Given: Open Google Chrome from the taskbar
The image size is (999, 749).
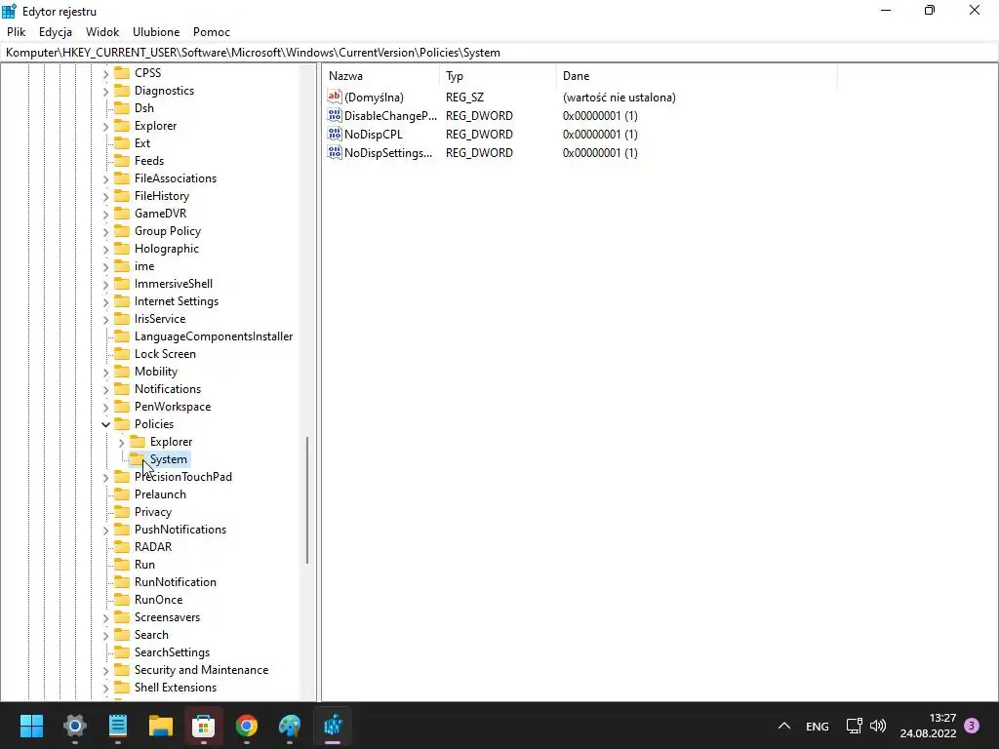Looking at the screenshot, I should 247,726.
